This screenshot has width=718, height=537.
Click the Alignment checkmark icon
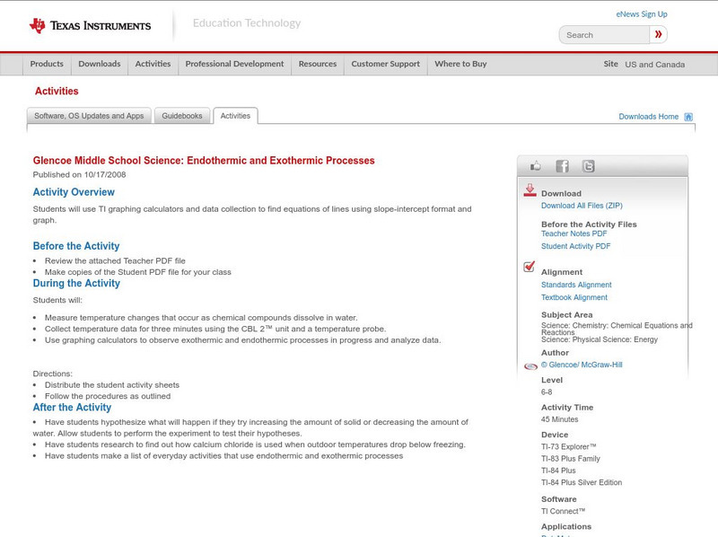(x=530, y=266)
